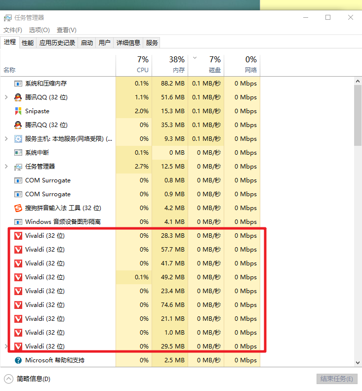
Task: Click the 结束任务 button
Action: click(336, 379)
